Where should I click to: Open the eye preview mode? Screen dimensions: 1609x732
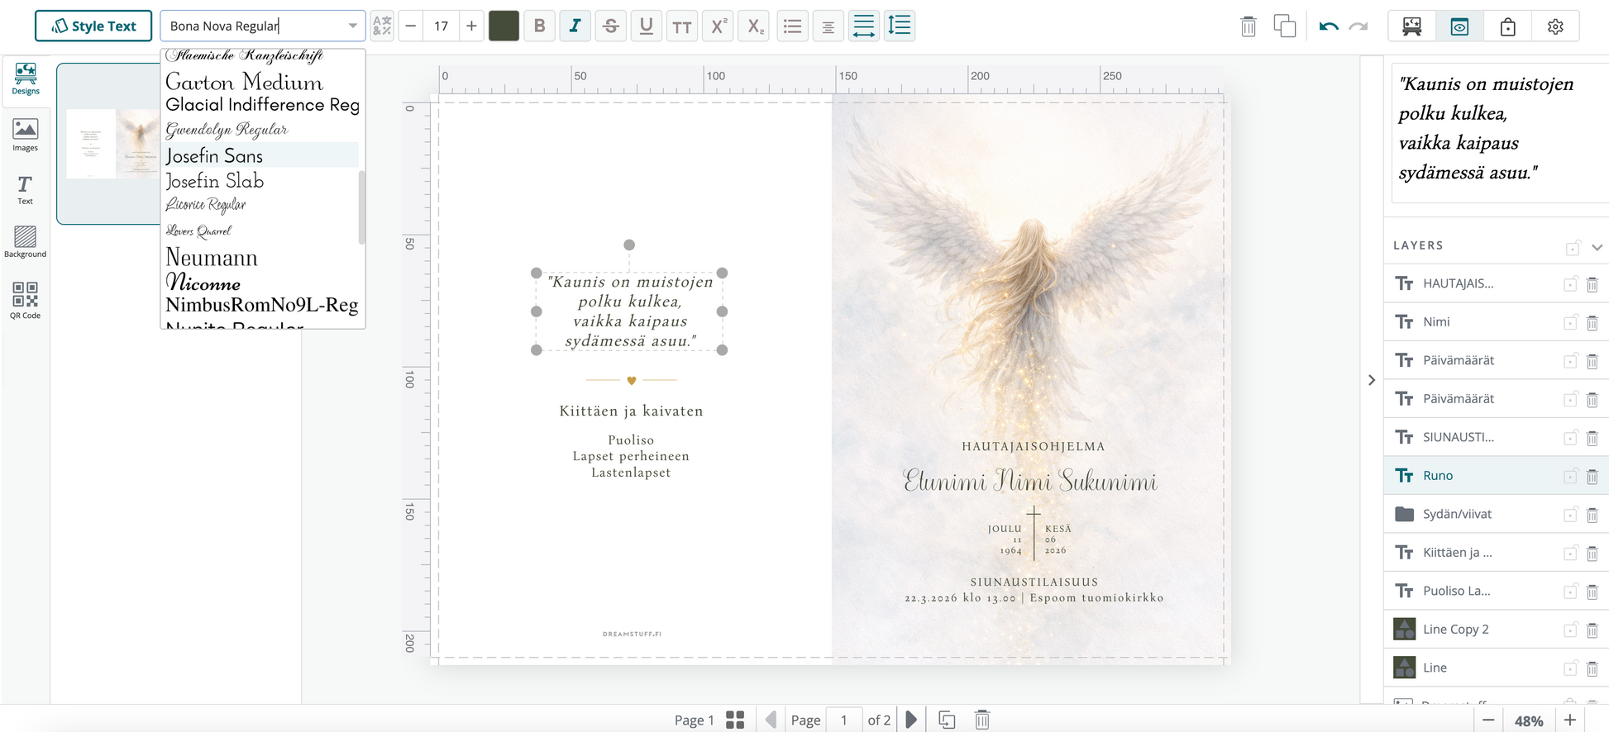click(1459, 26)
